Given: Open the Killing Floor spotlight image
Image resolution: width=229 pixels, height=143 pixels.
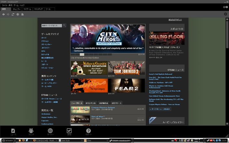Looking at the screenshot, I should pos(167,38).
